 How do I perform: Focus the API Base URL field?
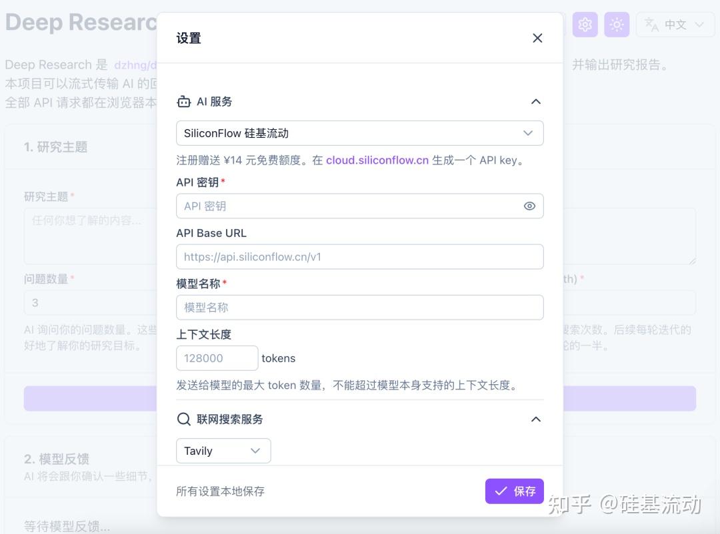coord(359,257)
